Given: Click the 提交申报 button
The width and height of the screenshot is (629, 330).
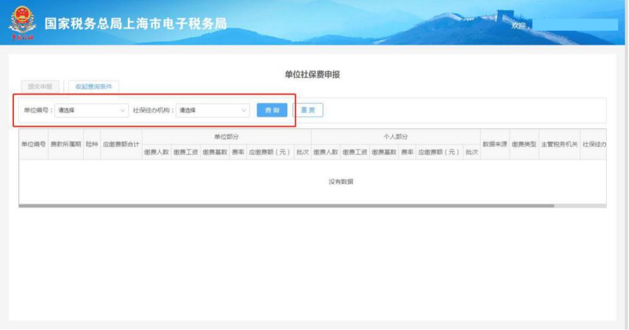Looking at the screenshot, I should (x=40, y=86).
